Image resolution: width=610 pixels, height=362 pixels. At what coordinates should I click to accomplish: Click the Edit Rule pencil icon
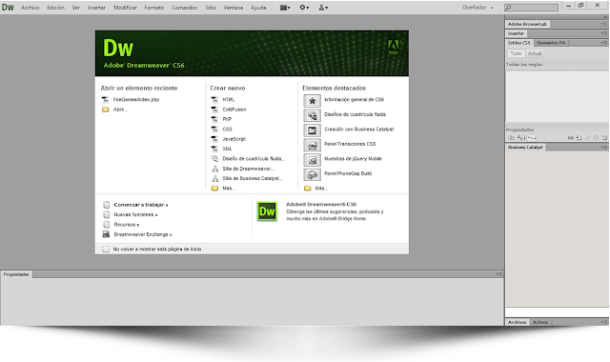pyautogui.click(x=587, y=138)
